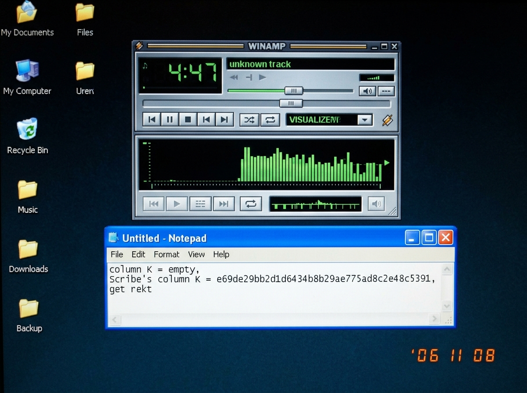
Task: Click the greyed speaker button in visualizer panel
Action: [x=376, y=204]
